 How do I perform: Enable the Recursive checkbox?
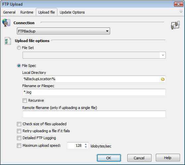pyautogui.click(x=25, y=101)
